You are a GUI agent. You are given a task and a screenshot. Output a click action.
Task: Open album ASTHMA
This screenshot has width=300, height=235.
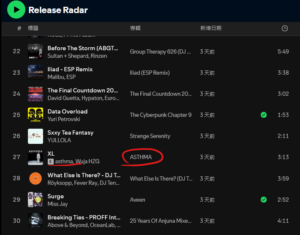(x=141, y=157)
